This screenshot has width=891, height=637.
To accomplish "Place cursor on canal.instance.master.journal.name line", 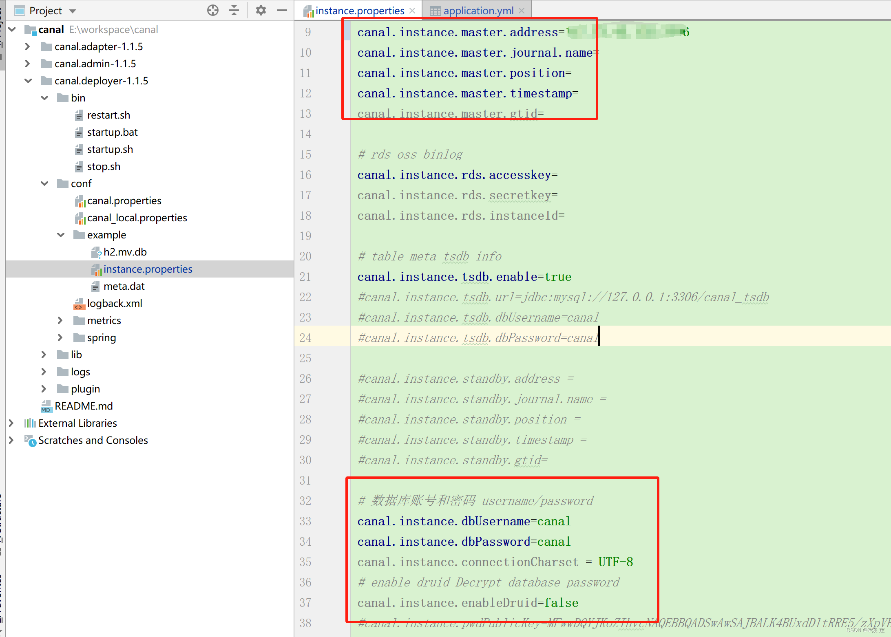I will [478, 53].
